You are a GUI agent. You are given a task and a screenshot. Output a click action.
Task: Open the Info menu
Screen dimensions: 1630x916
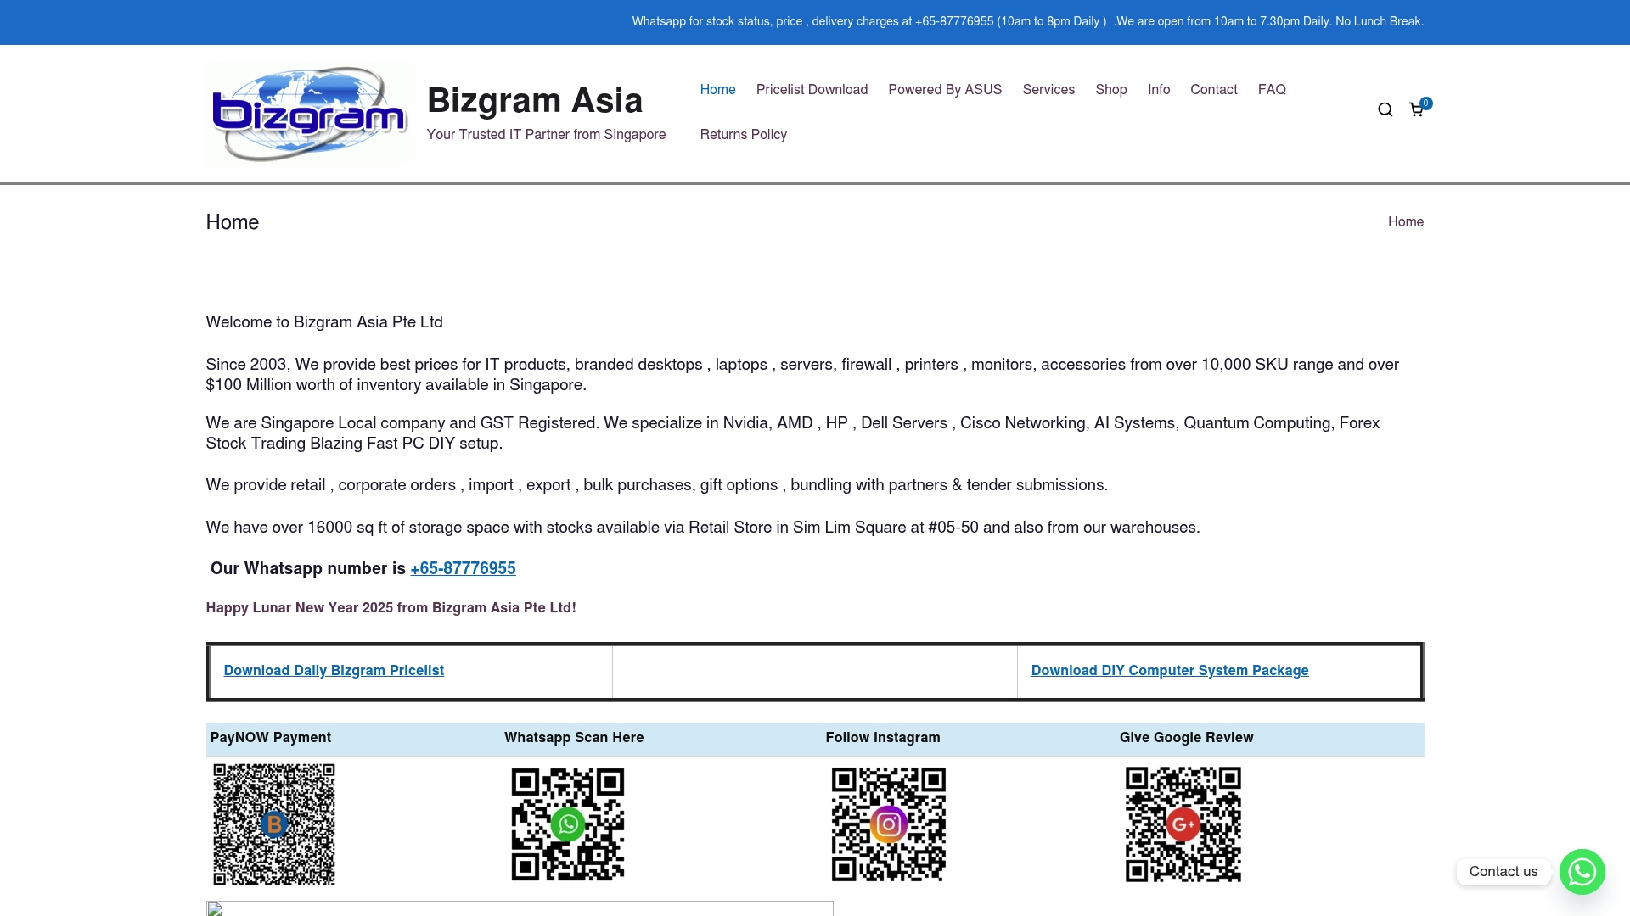1158,89
